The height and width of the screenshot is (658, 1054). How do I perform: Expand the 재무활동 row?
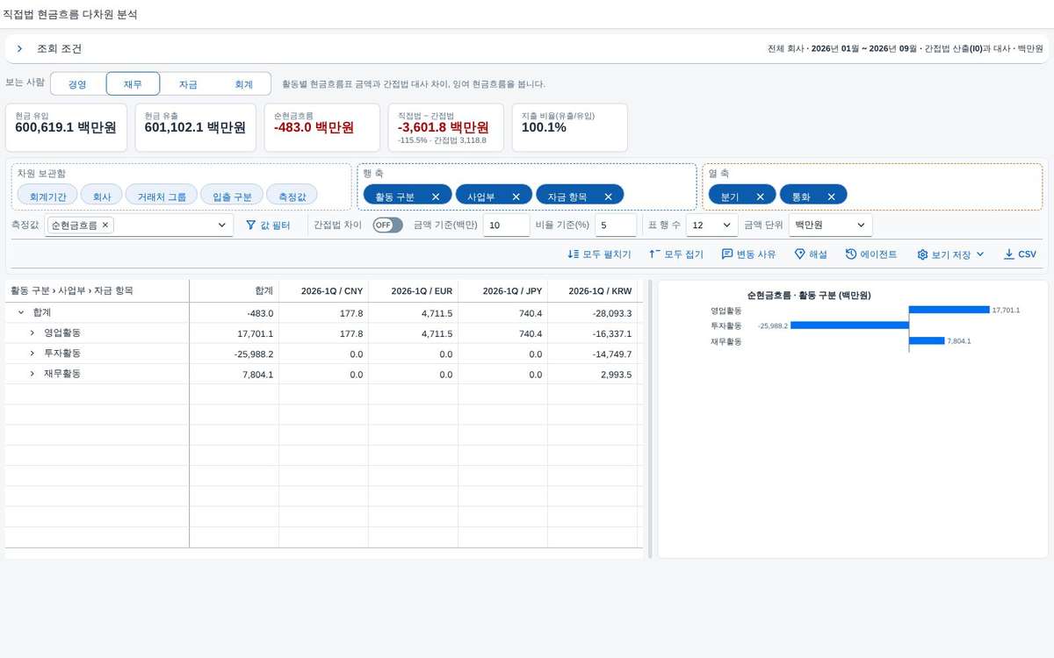click(x=32, y=374)
